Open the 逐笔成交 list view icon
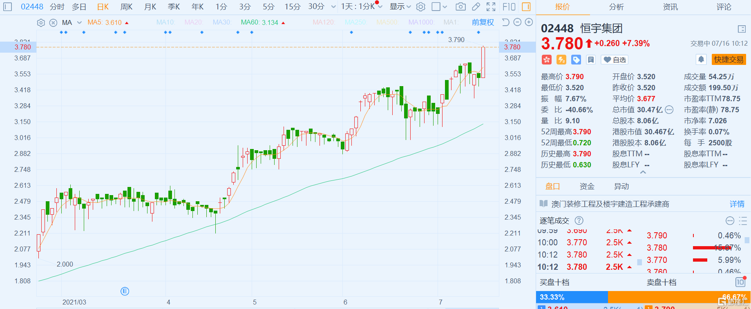Screen dimensions: 751x309 coord(743,221)
